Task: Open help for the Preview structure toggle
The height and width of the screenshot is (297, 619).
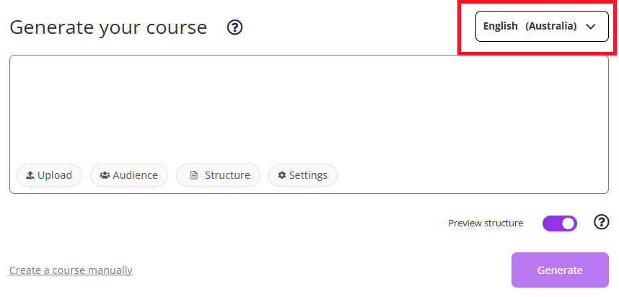Action: point(601,222)
